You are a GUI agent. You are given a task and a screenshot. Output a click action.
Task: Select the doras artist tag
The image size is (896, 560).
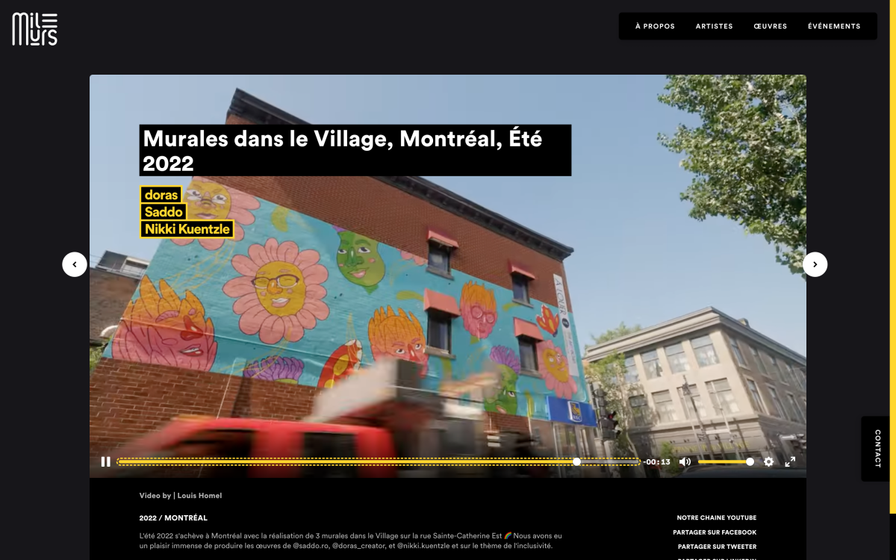161,194
